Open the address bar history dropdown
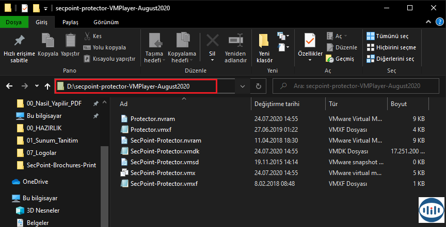 tap(243, 86)
